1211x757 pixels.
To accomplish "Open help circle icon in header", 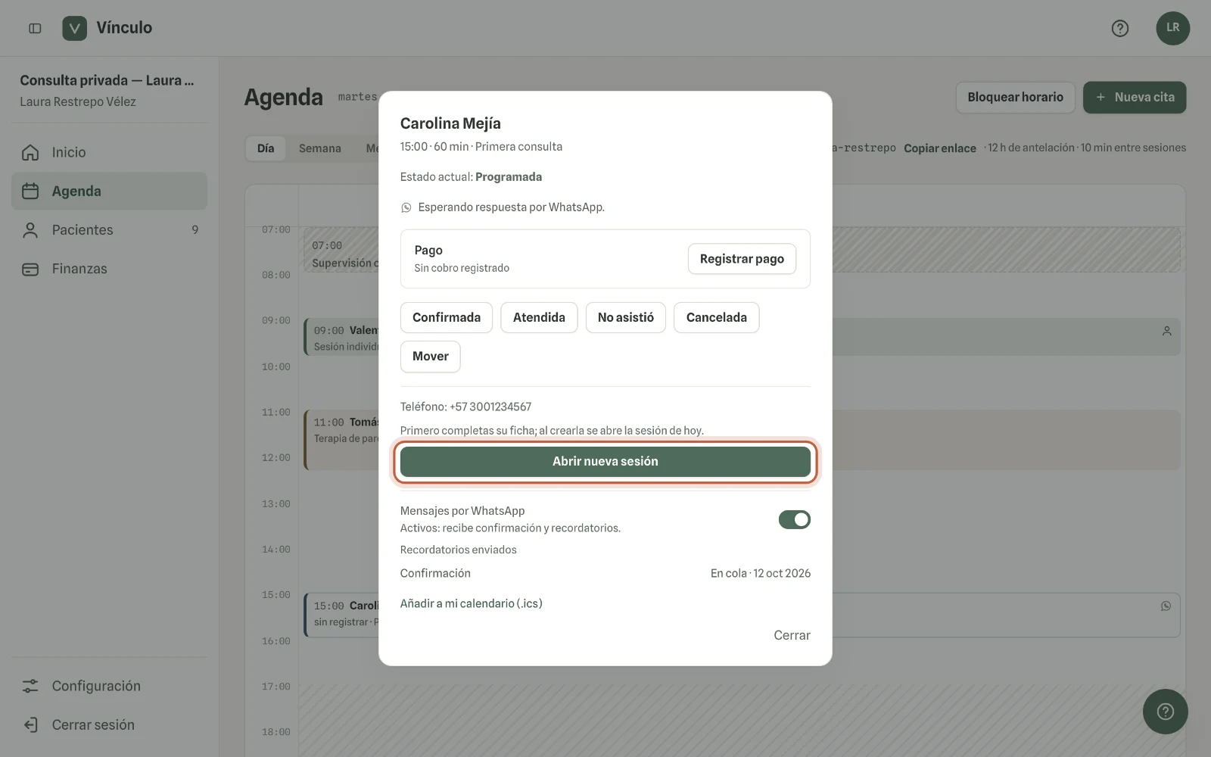I will [1120, 28].
